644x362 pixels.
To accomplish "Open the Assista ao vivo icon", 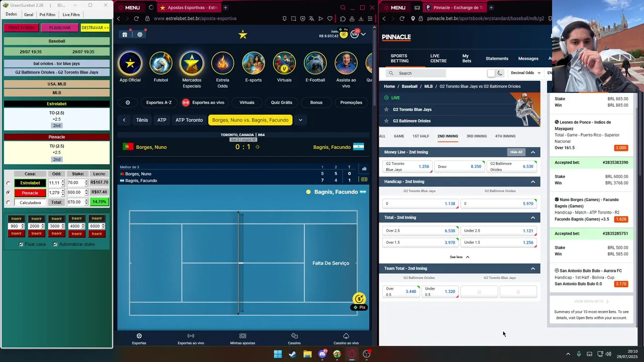I will click(346, 63).
